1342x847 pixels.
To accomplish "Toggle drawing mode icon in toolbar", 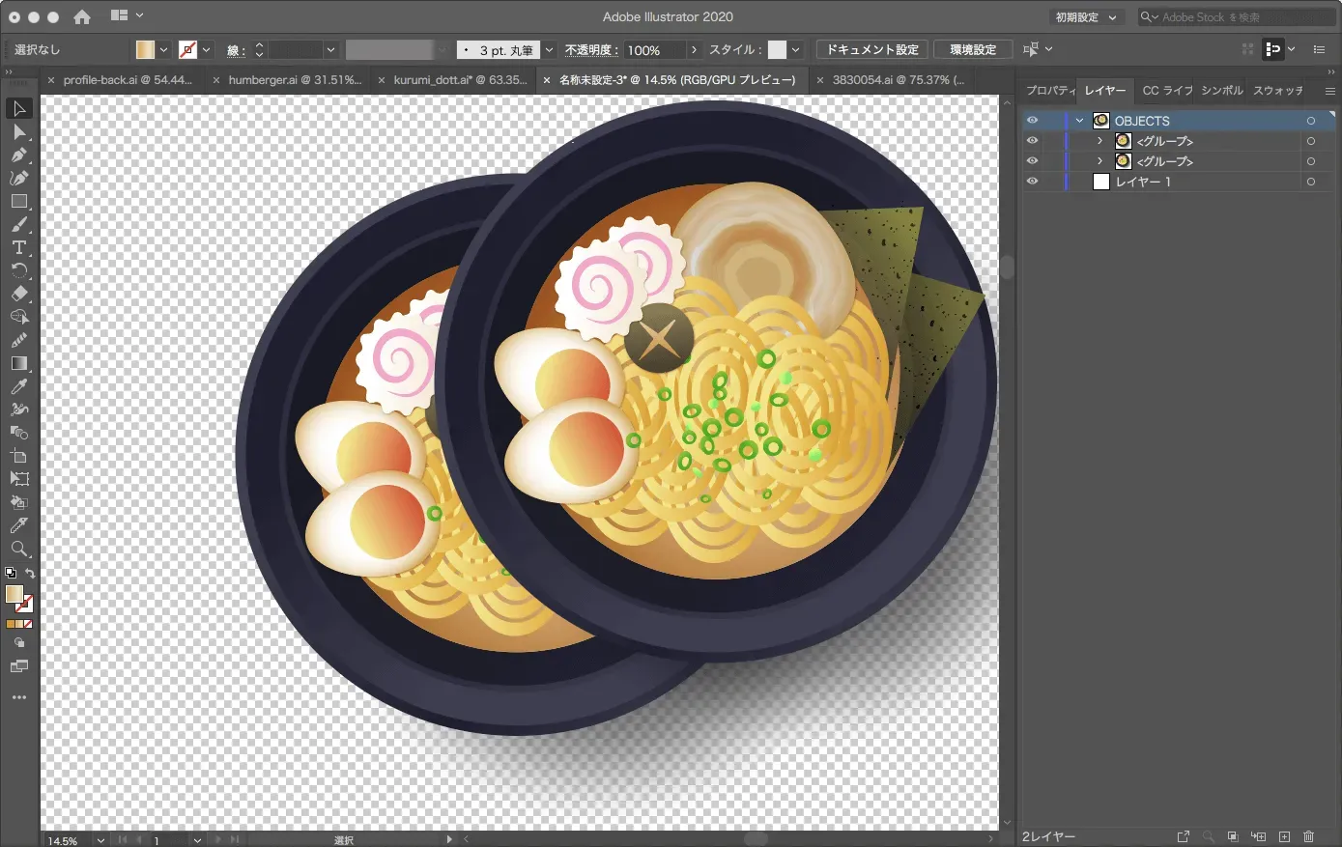I will pyautogui.click(x=19, y=642).
